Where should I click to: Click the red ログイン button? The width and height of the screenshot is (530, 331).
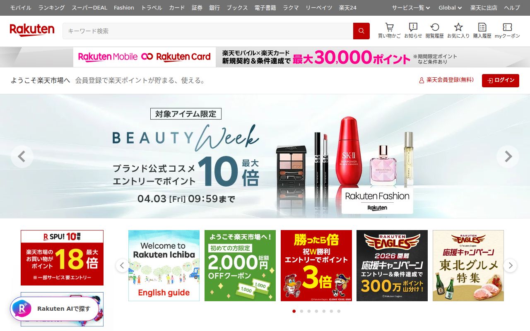click(501, 80)
